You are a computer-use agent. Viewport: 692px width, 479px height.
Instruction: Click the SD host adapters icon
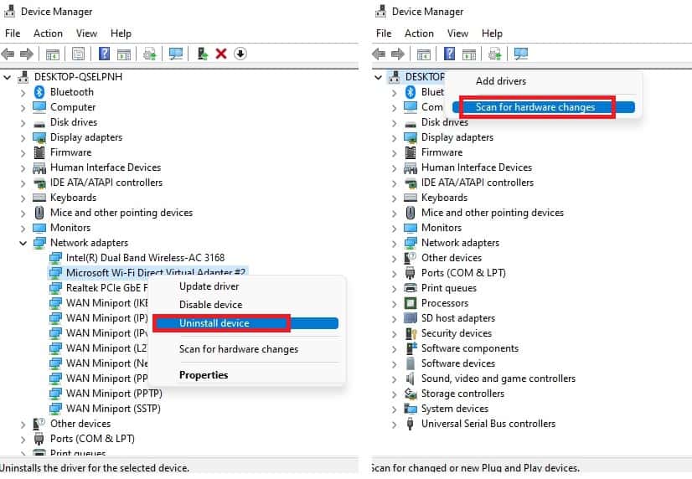tap(411, 318)
